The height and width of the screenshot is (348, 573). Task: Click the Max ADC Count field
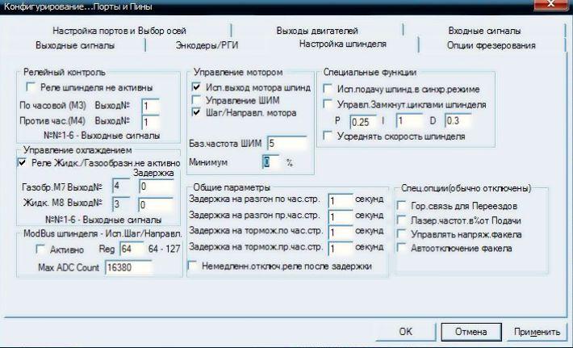click(x=132, y=267)
